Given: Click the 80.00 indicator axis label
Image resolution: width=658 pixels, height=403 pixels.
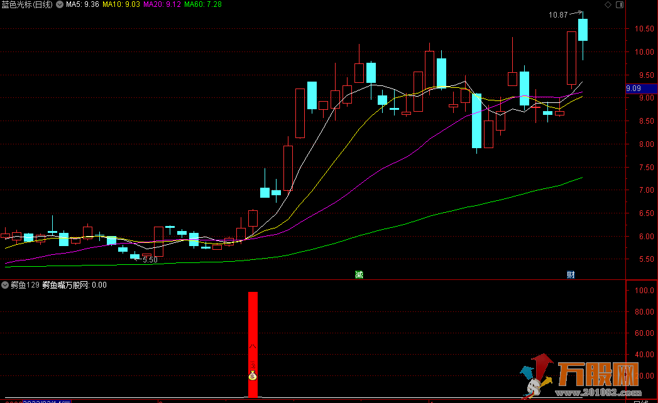Looking at the screenshot, I should coord(644,312).
